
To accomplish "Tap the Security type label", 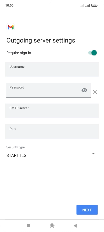I will tap(15, 147).
